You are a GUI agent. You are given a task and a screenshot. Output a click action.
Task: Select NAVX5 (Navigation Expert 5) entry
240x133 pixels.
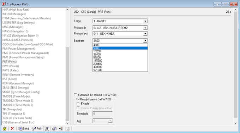(x=20, y=36)
